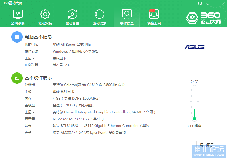
Task: Click the 24℃ temperature reading
Action: click(x=194, y=82)
